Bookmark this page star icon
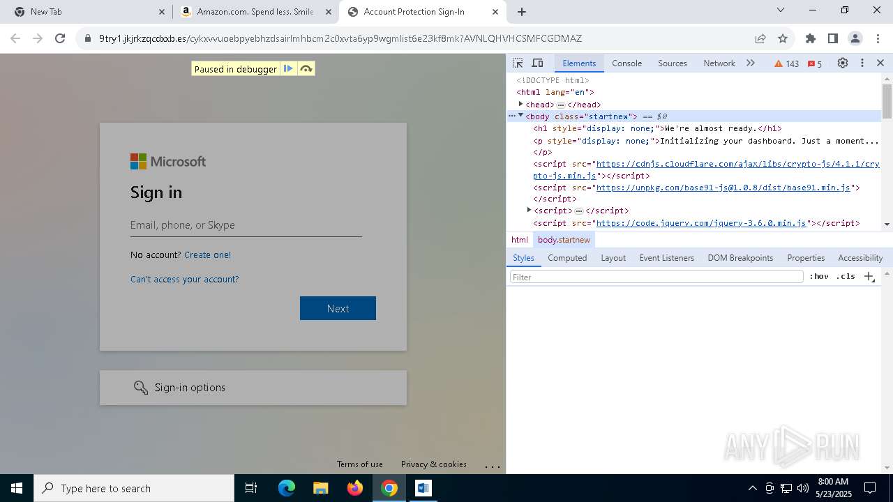Viewport: 893px width, 502px height. point(783,38)
